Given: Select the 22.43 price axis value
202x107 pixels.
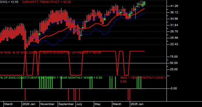Looking at the screenshot, I should point(174,44).
